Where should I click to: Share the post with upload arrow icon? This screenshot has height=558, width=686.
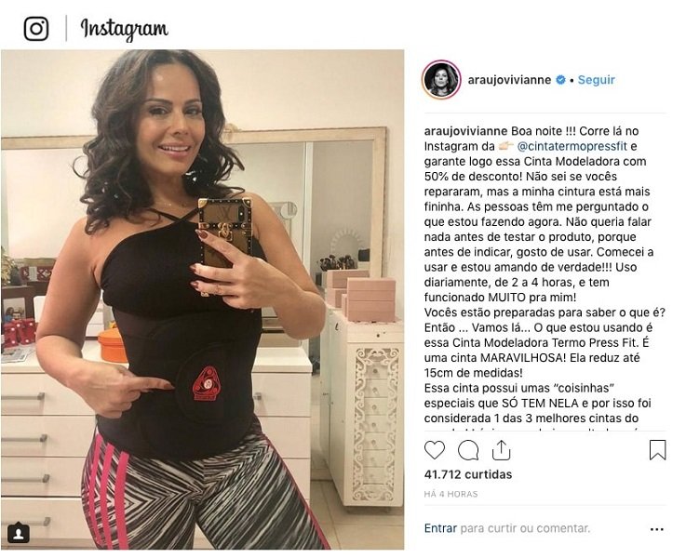502,450
